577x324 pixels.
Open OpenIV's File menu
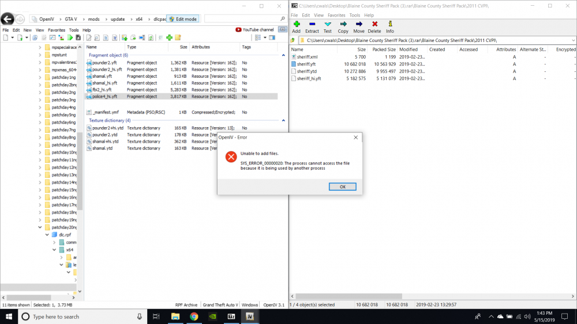(6, 30)
